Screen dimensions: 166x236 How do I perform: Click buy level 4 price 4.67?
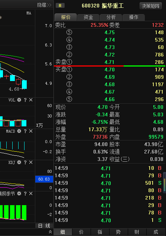[x=110, y=92]
